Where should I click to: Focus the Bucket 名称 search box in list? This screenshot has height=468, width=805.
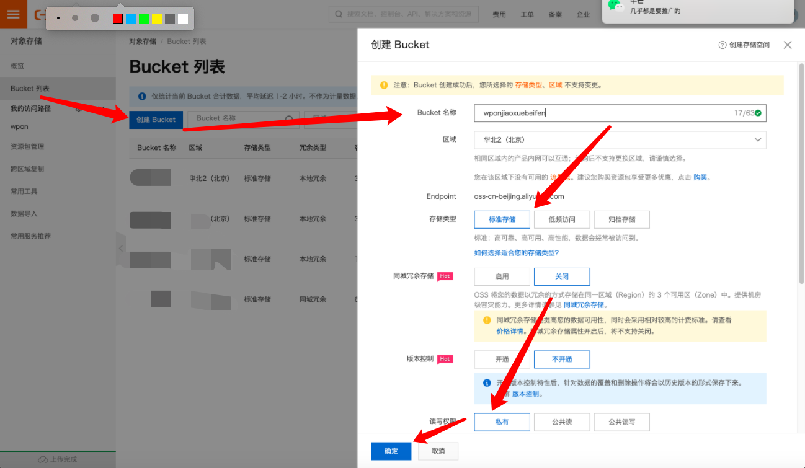244,118
